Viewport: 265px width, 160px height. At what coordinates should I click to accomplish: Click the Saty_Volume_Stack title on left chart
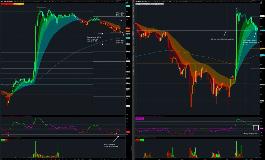(x=8, y=138)
